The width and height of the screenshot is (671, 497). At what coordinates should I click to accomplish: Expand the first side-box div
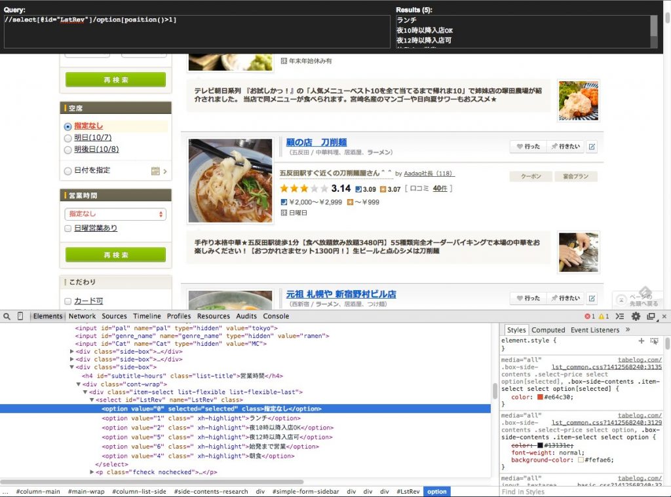pyautogui.click(x=71, y=351)
